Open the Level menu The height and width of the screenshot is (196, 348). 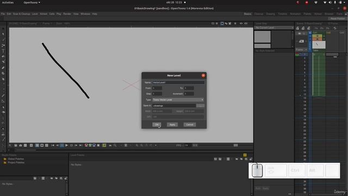tap(35, 14)
